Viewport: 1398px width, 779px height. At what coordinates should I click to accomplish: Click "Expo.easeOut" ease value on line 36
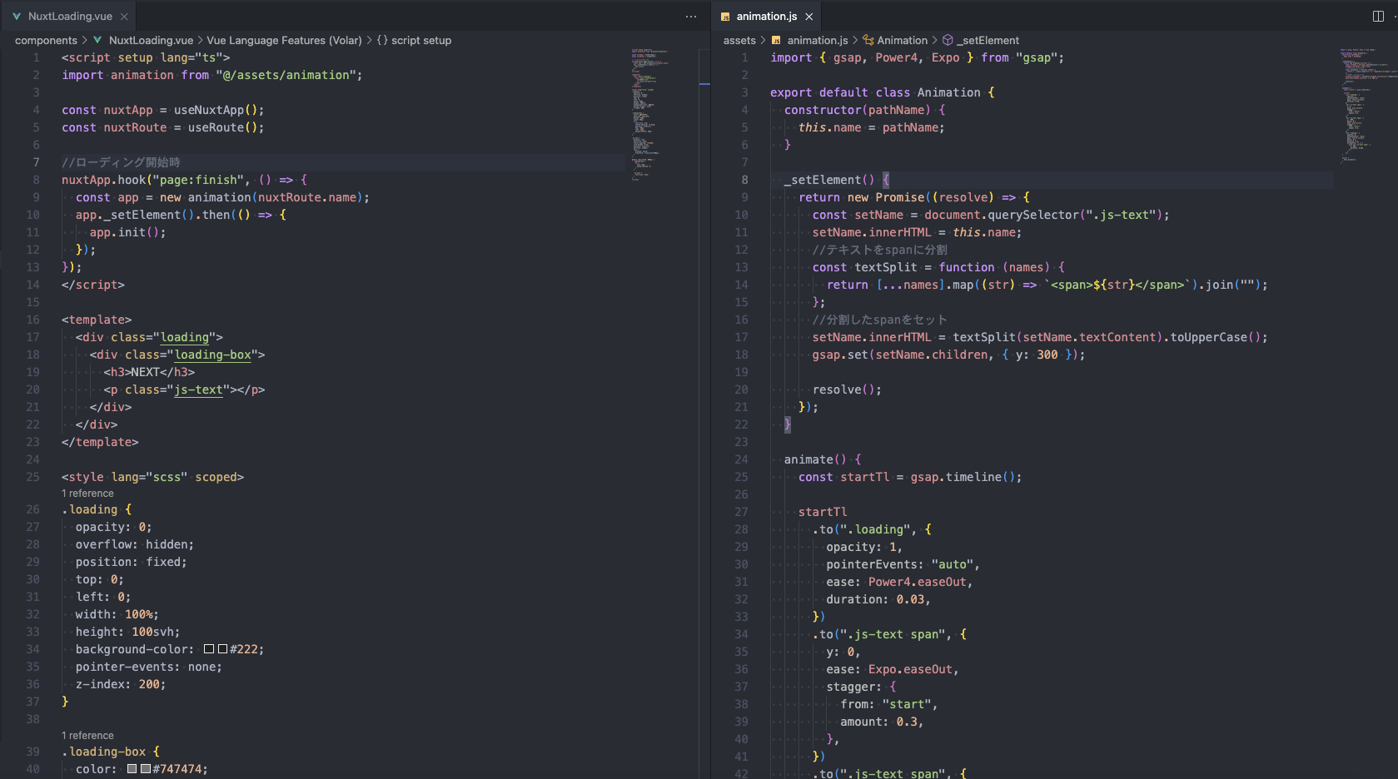click(910, 669)
